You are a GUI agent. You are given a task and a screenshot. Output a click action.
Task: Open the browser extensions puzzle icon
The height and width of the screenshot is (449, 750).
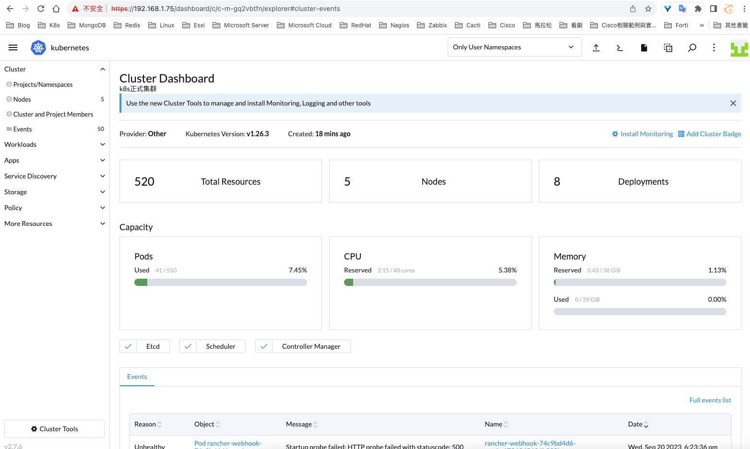click(698, 9)
